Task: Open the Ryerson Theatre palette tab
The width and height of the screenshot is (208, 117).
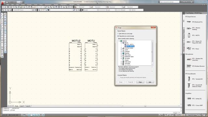Action: [184, 34]
